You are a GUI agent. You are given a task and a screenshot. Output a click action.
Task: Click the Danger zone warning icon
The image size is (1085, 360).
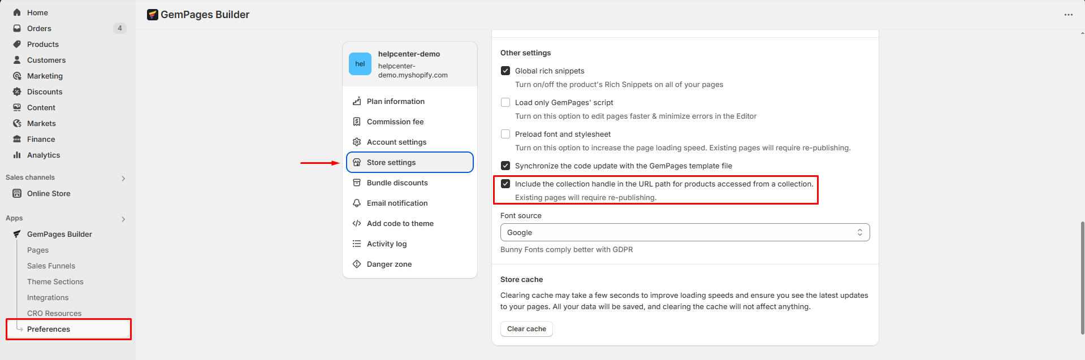[x=357, y=264]
